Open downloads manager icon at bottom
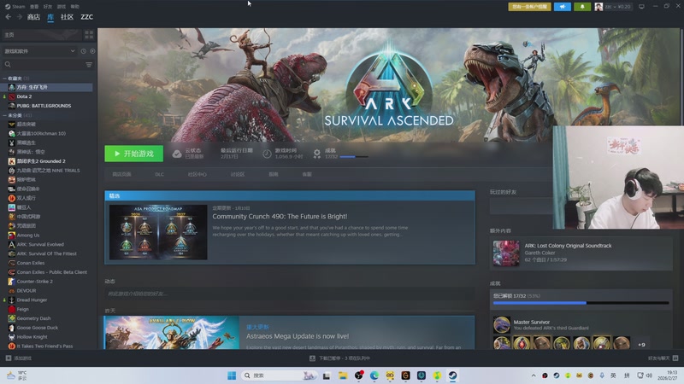Viewport: 684px width, 384px height. (312, 358)
